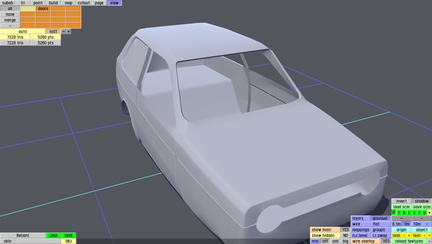Switch to the cutout tab
Viewport: 432px width, 244px height.
pyautogui.click(x=84, y=3)
